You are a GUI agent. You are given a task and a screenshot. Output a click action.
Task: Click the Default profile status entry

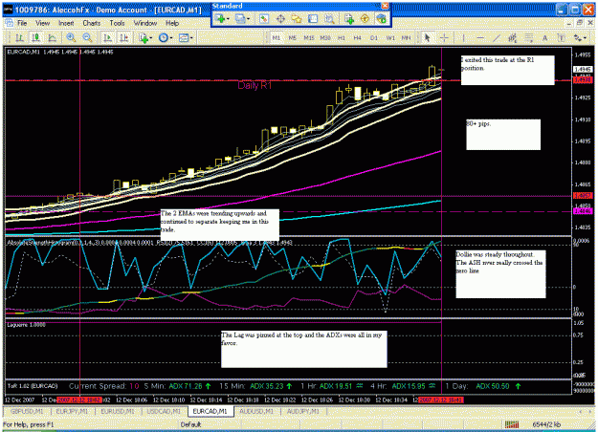[190, 424]
